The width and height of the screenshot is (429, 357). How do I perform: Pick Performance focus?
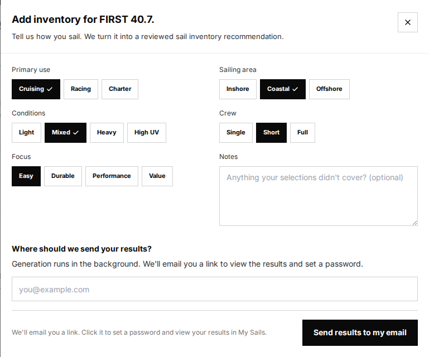pos(112,176)
